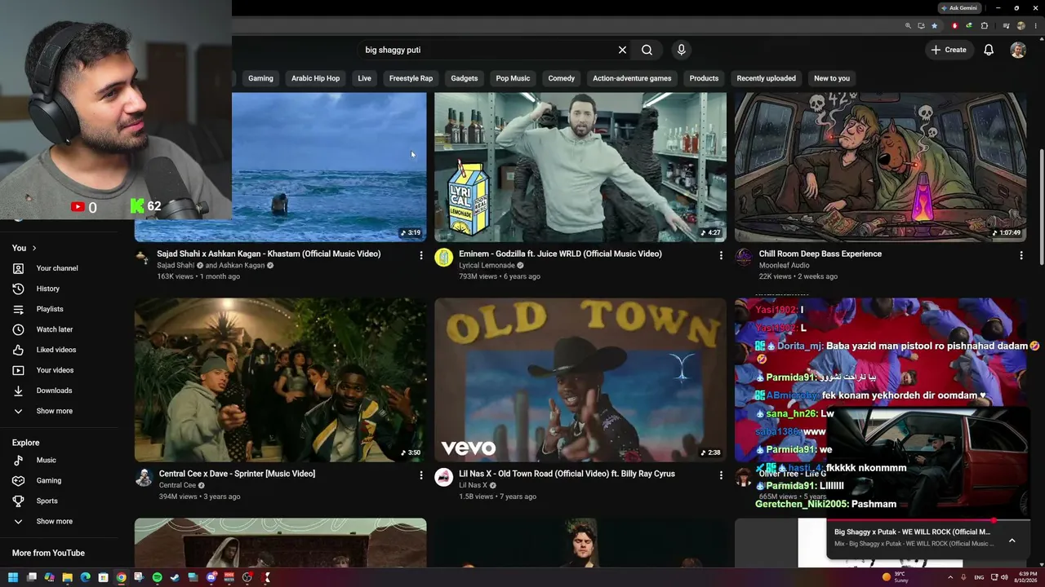The width and height of the screenshot is (1045, 587).
Task: Expand the Big Shaggy x Putak miniplayer queue
Action: [1012, 540]
